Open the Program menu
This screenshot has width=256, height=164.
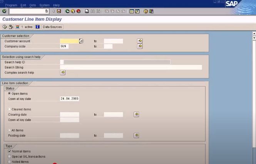tap(11, 5)
